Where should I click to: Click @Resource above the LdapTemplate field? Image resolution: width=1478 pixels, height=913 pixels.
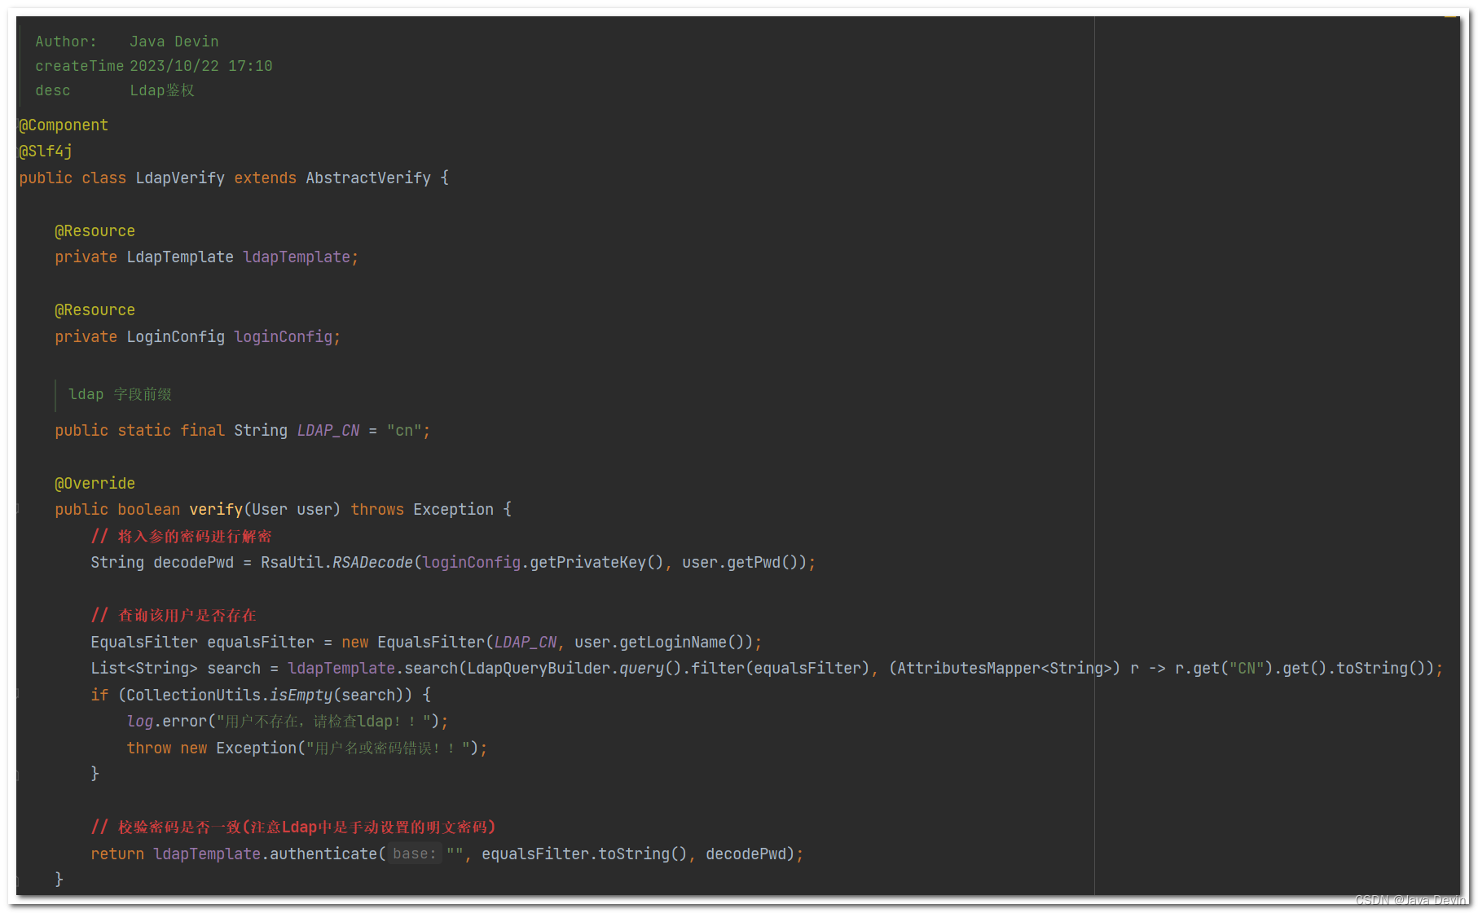[95, 230]
